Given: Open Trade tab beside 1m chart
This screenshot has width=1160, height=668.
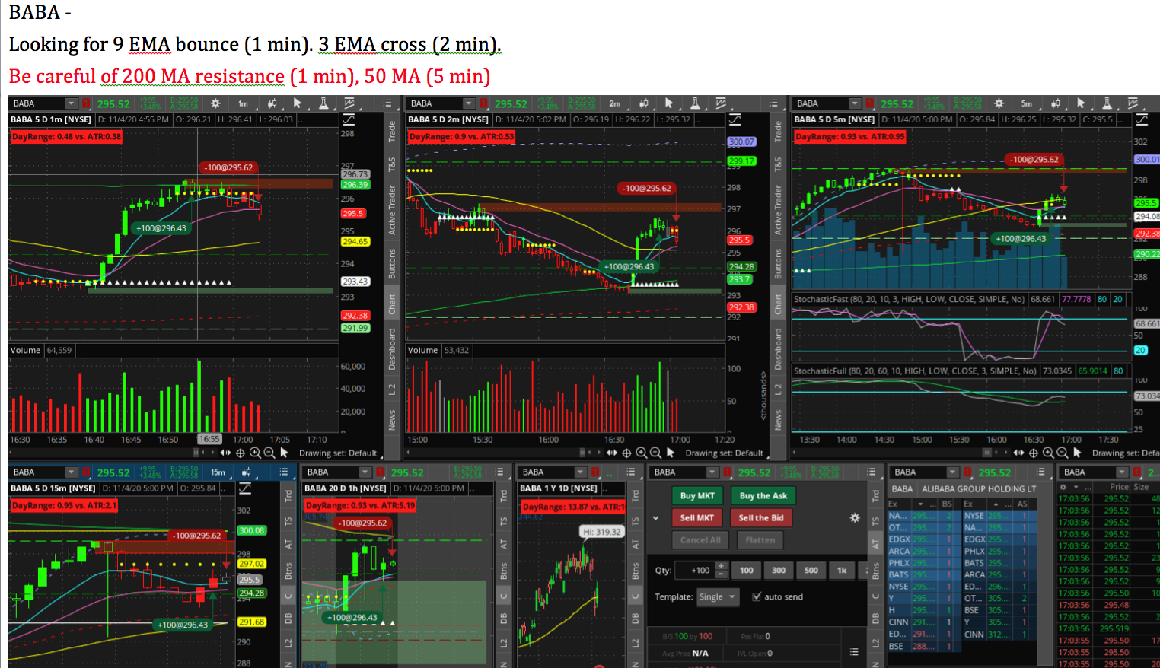Looking at the screenshot, I should (x=392, y=131).
